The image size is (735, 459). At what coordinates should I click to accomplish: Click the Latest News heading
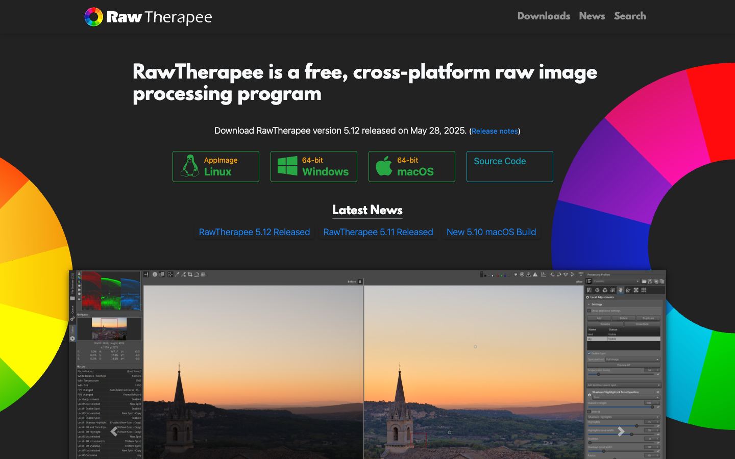(x=367, y=210)
